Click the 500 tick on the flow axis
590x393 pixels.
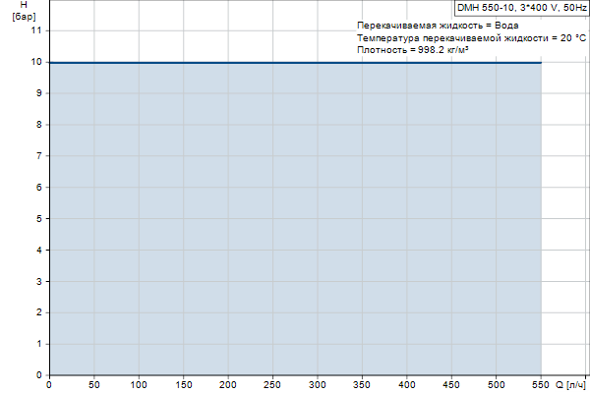[x=497, y=385]
